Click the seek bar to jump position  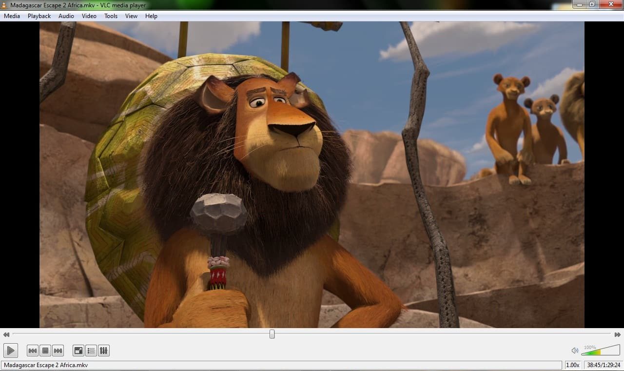271,334
